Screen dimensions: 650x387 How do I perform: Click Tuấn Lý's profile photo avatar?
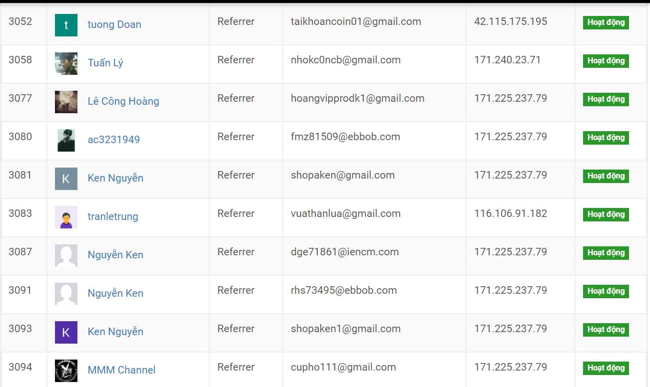(66, 63)
